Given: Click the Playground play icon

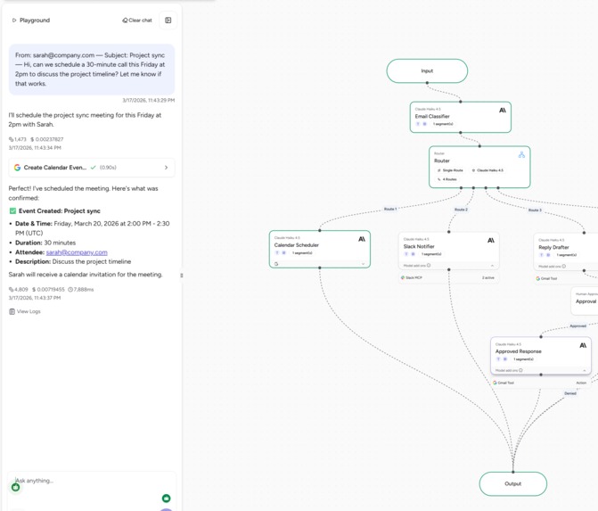Looking at the screenshot, I should click(14, 21).
